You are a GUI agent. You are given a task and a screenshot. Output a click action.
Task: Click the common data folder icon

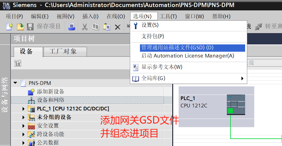point(31,143)
